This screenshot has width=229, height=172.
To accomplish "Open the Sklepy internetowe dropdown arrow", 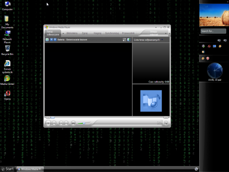I will point(166,33).
